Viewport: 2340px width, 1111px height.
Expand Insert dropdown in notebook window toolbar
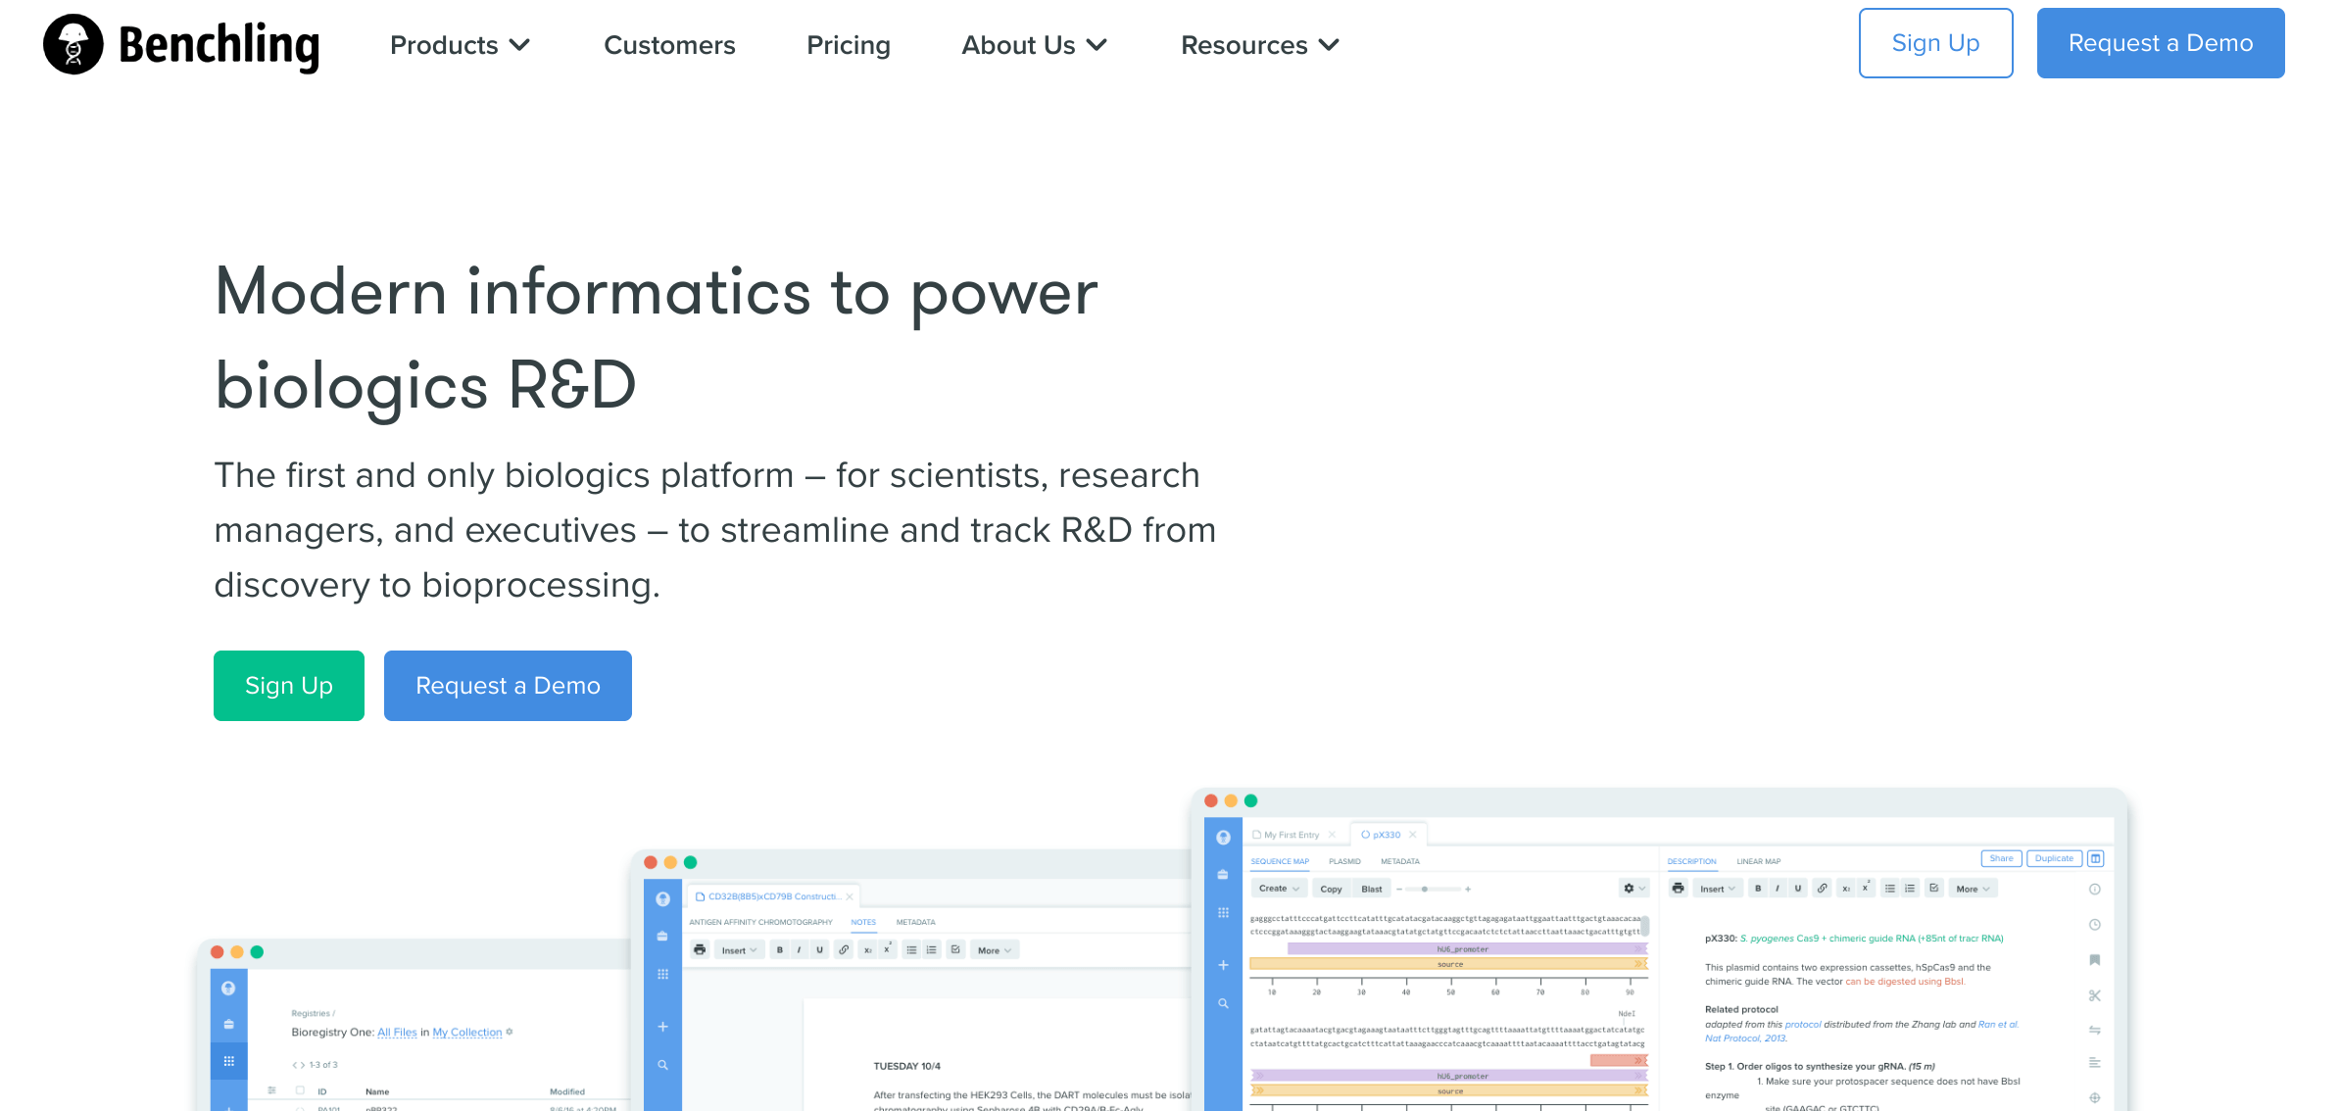point(739,950)
